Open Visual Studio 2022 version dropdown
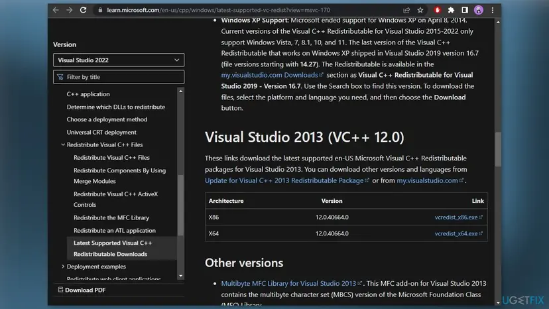 (119, 60)
